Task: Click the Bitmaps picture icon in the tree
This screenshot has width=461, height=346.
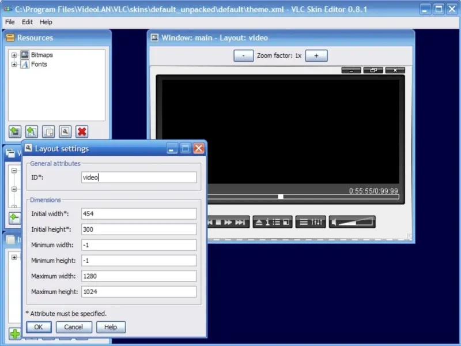Action: click(25, 55)
